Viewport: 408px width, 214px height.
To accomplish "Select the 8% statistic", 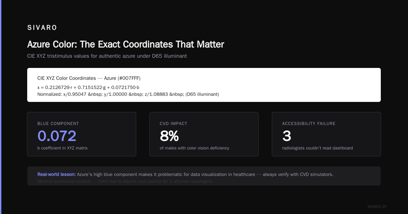I will [169, 136].
